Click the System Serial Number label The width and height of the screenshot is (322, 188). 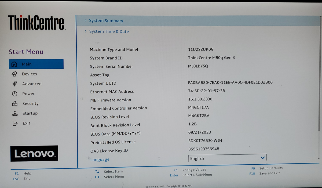(112, 66)
